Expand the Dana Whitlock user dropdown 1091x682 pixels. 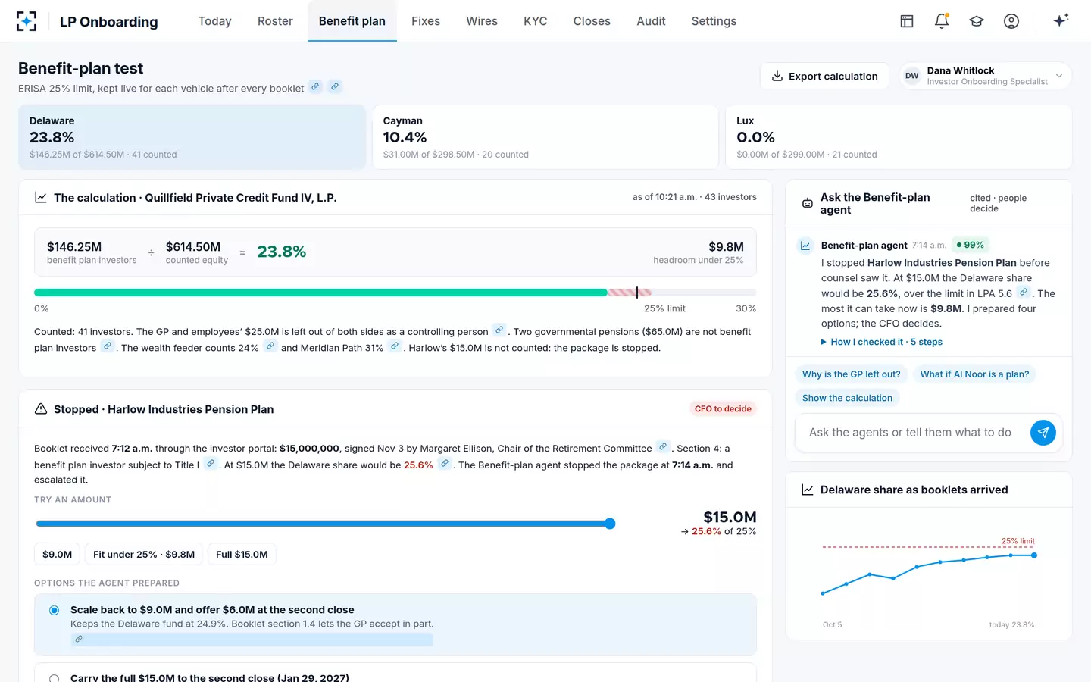[985, 76]
